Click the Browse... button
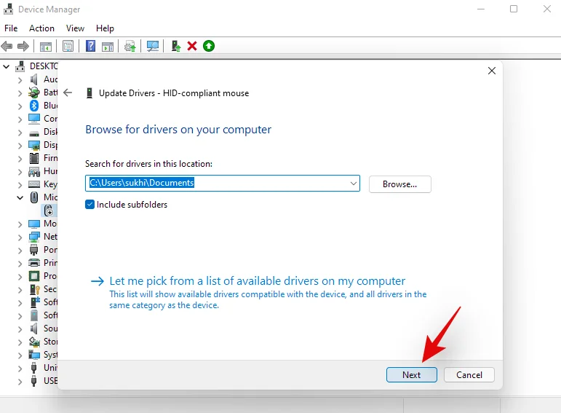 pyautogui.click(x=400, y=184)
